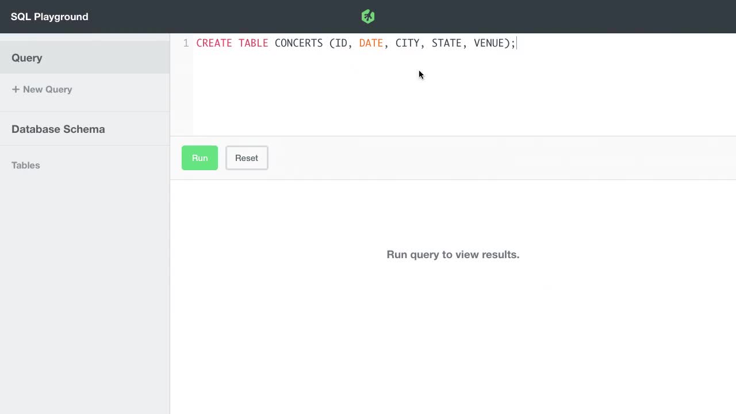The height and width of the screenshot is (414, 736).
Task: Click the dark header bar
Action: (546, 16)
